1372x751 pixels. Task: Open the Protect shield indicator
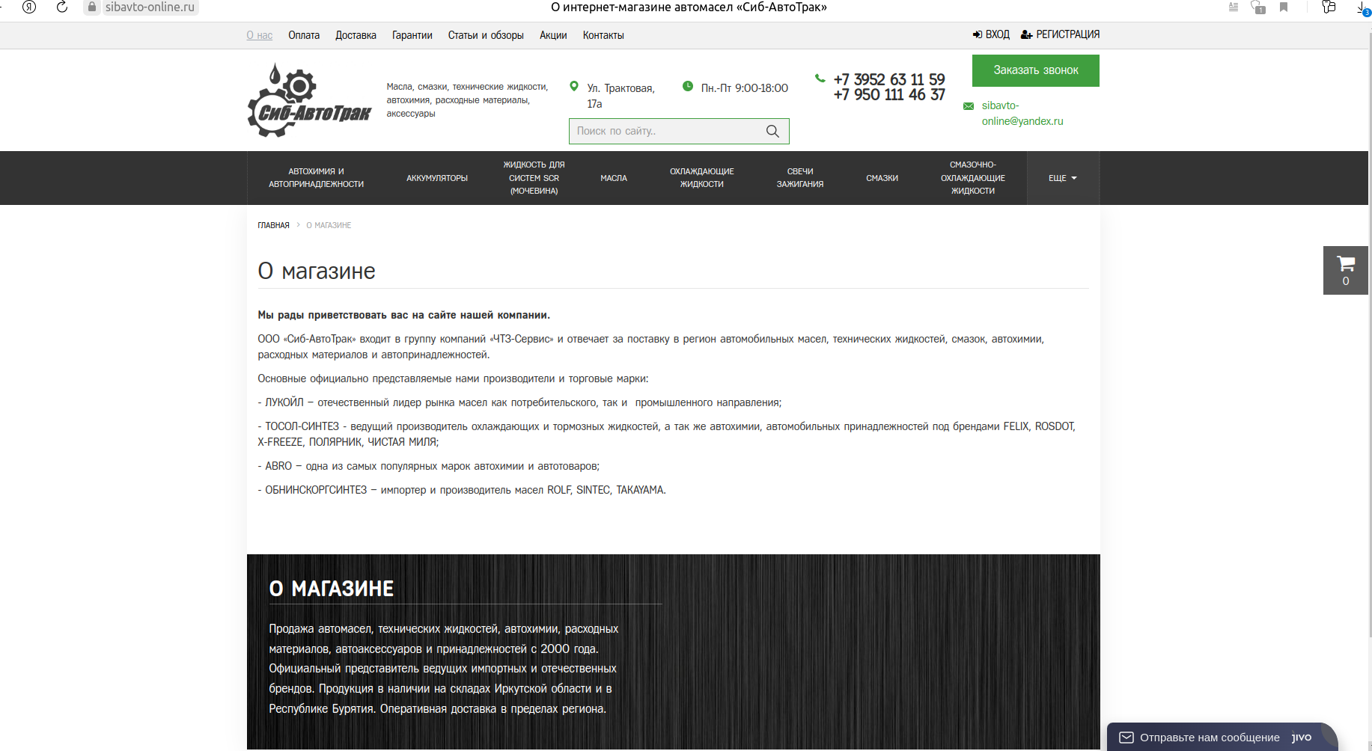(x=1258, y=7)
